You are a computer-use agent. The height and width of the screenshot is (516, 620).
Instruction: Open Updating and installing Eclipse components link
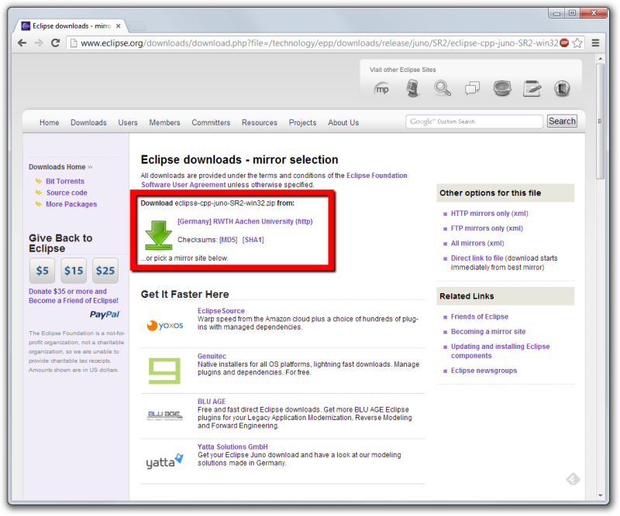coord(500,351)
